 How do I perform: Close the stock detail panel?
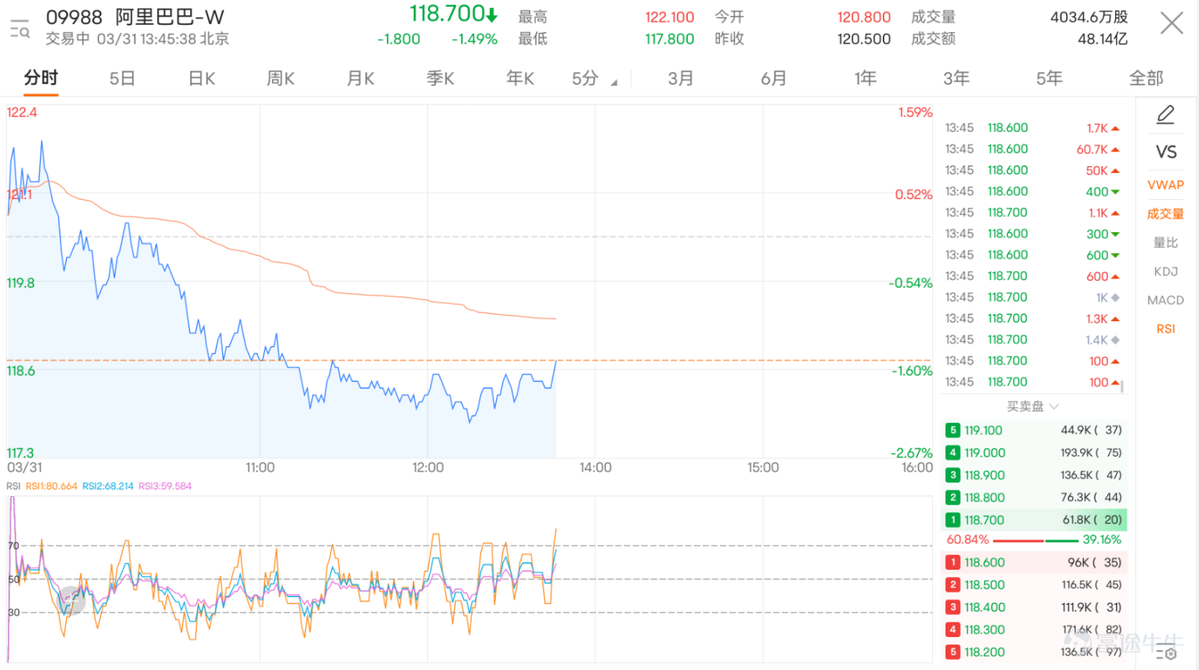[x=1171, y=23]
